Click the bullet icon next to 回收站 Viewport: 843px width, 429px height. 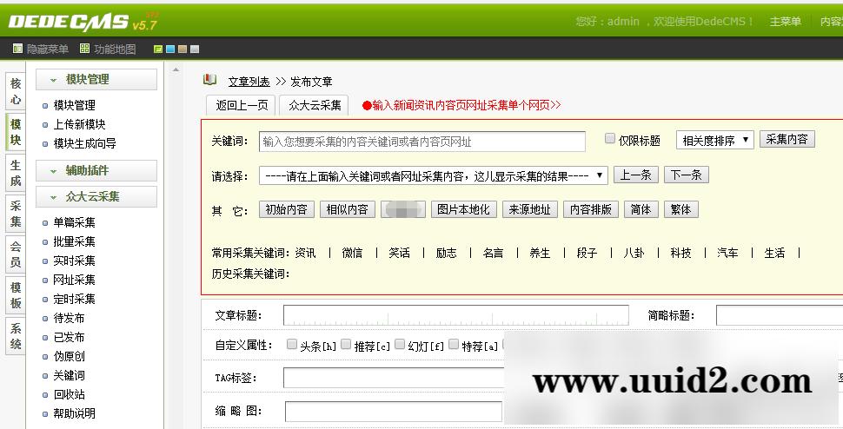(45, 395)
